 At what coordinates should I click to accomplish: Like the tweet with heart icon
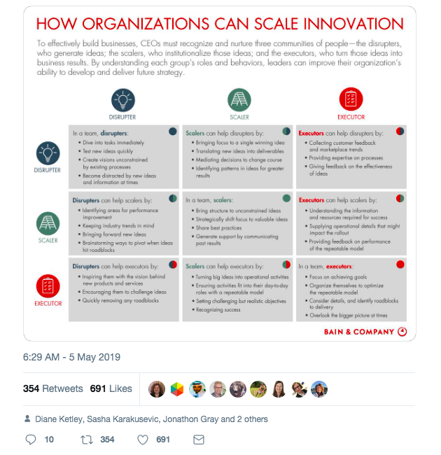coord(143,440)
